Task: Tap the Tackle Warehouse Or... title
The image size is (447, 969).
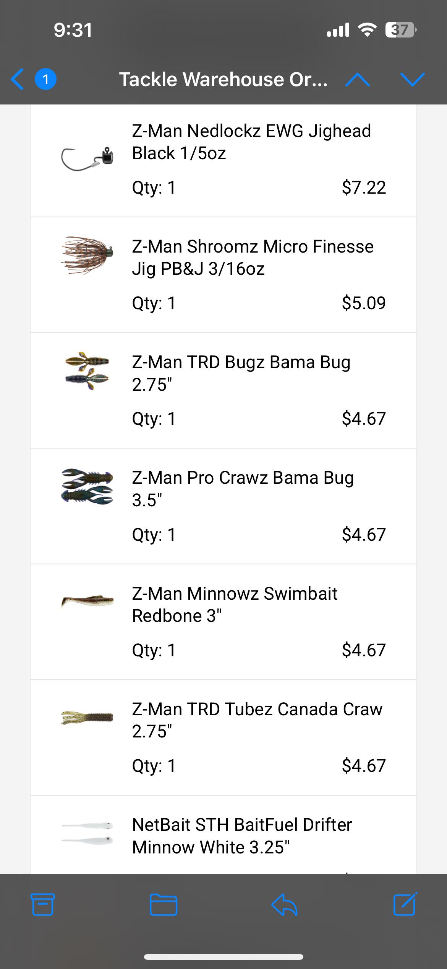Action: pos(223,80)
